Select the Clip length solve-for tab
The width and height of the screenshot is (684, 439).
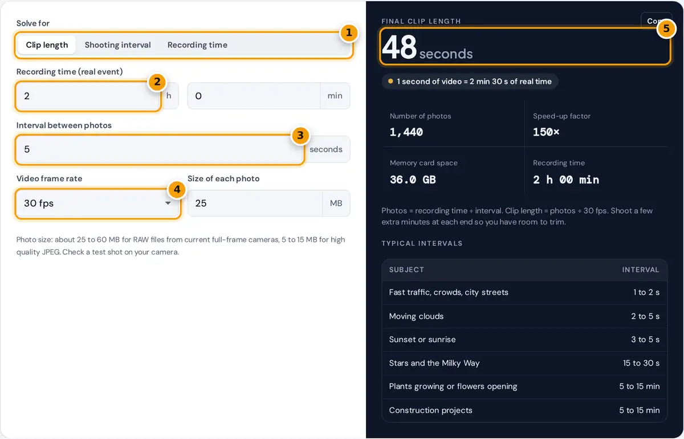(x=47, y=45)
